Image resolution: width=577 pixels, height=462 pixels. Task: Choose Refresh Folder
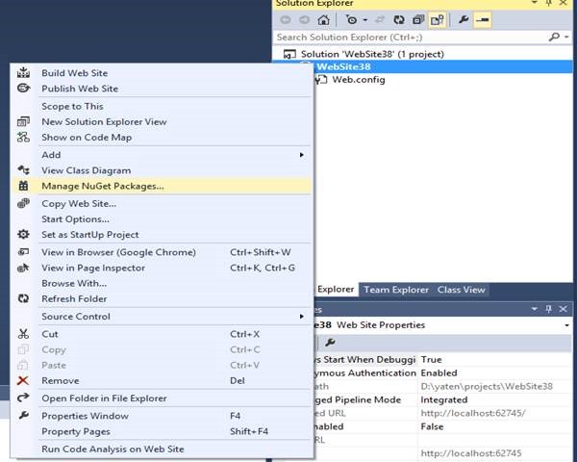click(74, 298)
